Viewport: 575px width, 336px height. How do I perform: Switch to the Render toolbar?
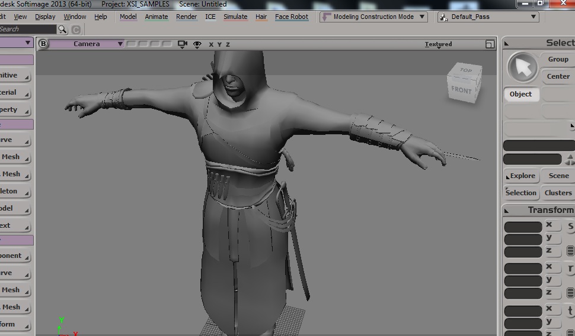point(186,17)
